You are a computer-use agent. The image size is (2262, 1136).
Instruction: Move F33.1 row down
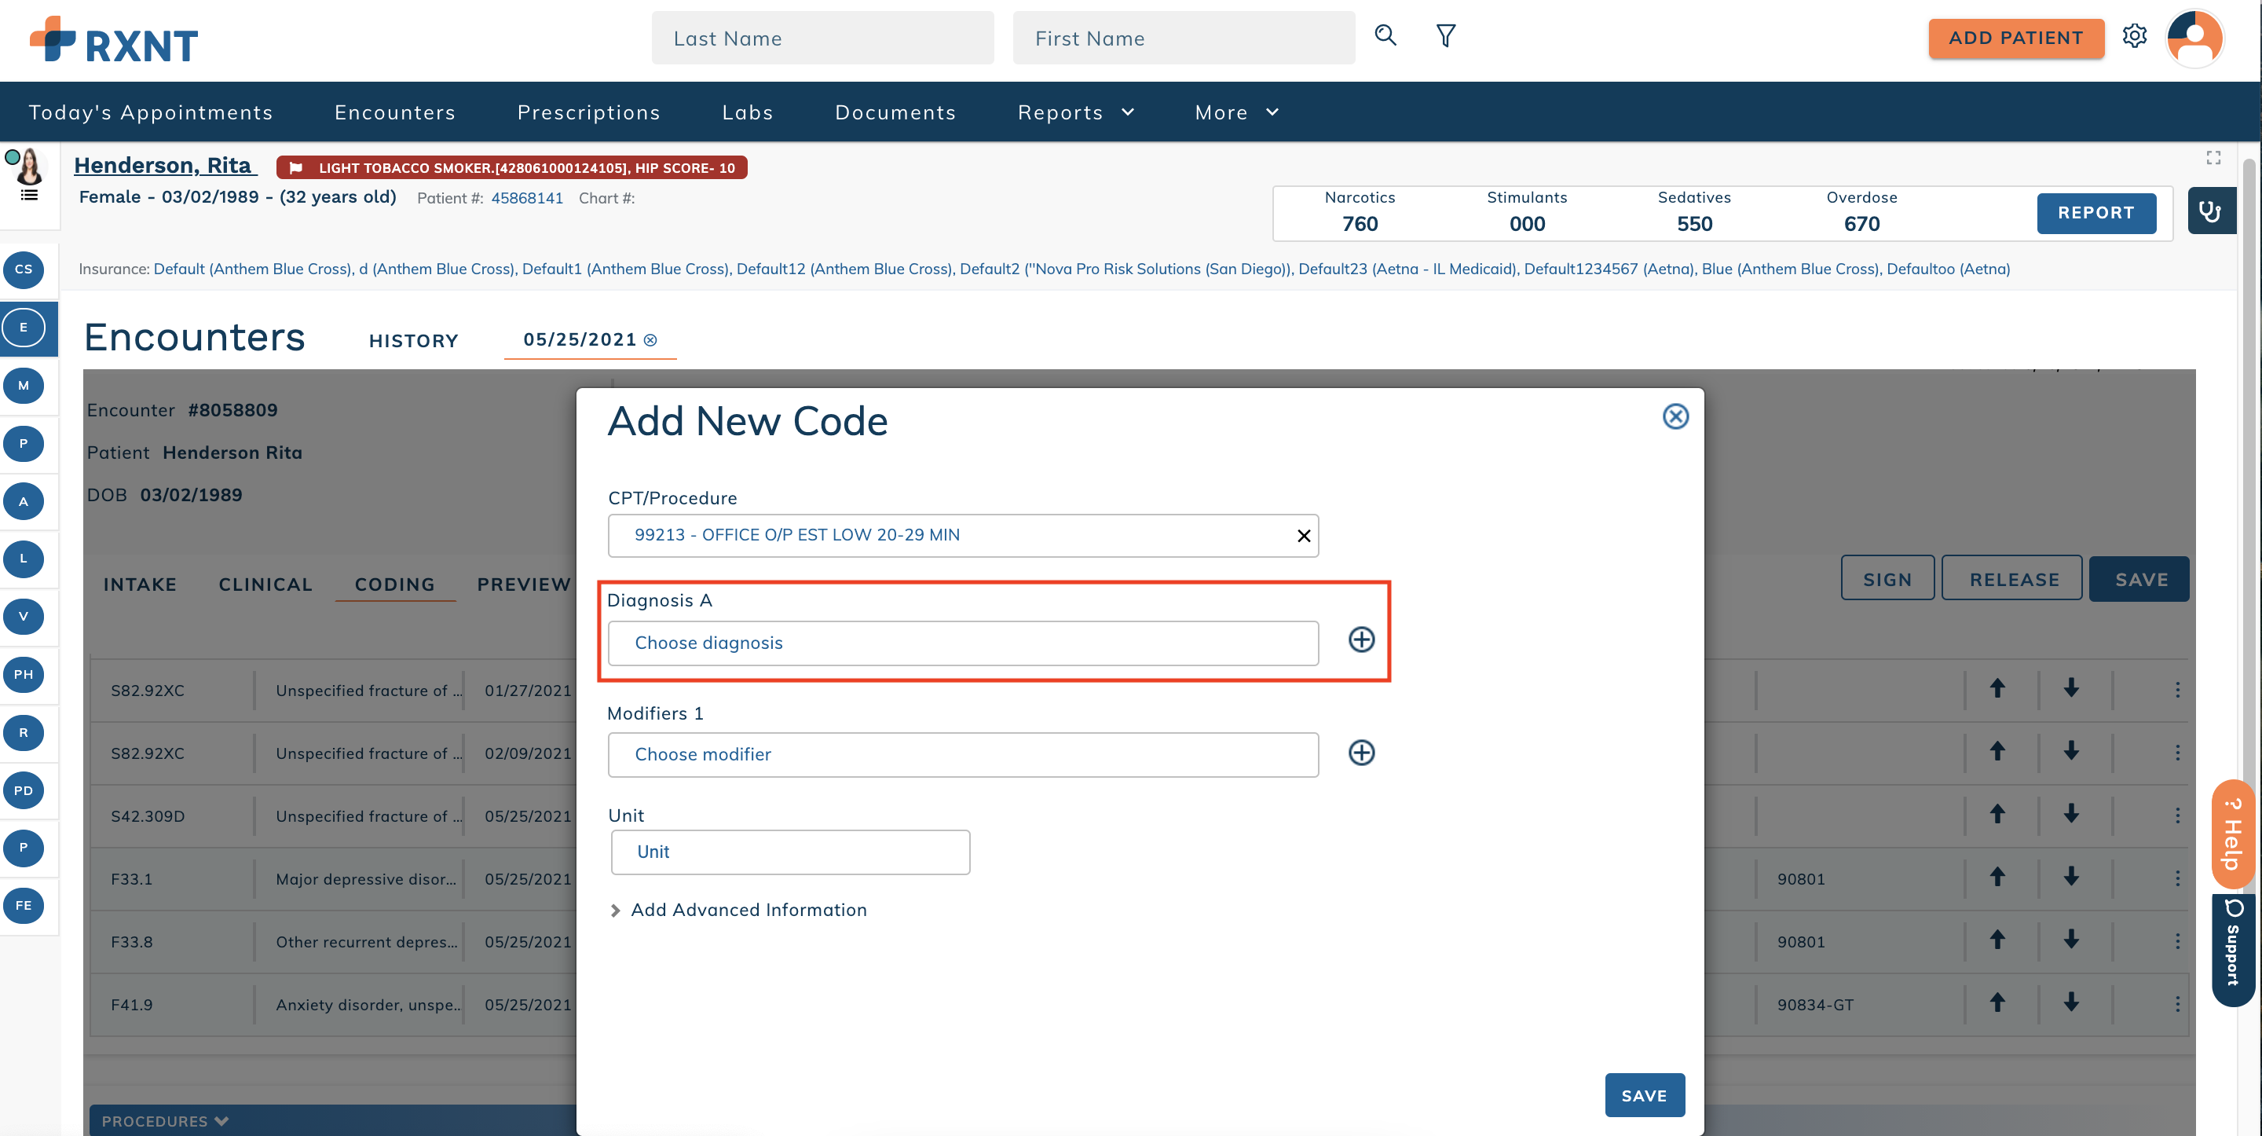[x=2070, y=877]
